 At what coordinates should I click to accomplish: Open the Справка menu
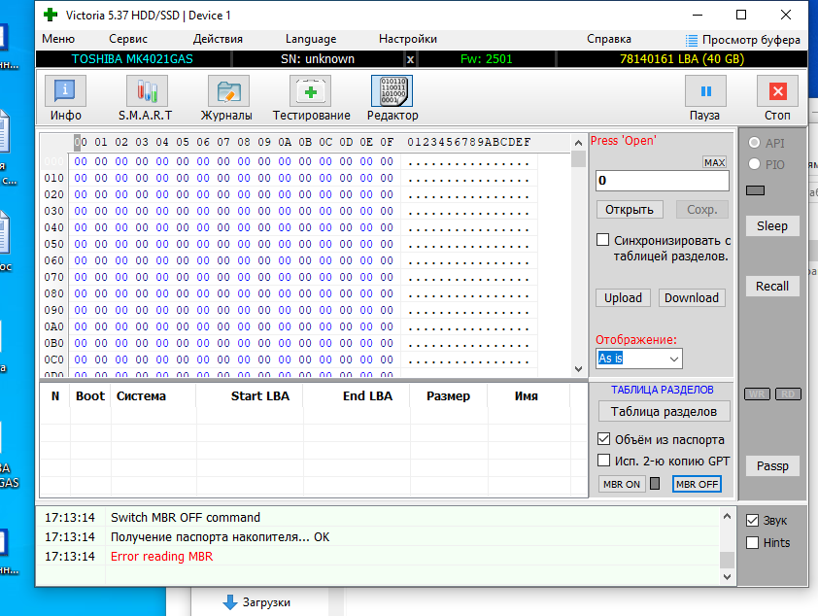609,39
